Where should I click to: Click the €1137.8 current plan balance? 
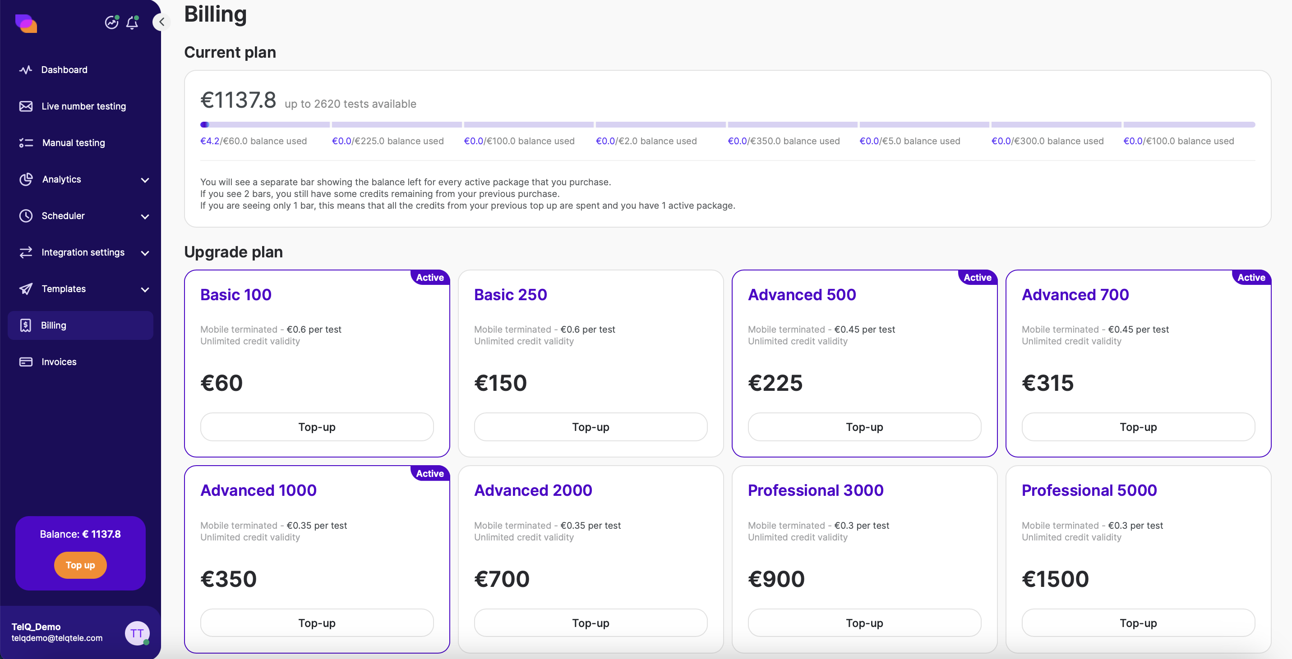[x=238, y=100]
